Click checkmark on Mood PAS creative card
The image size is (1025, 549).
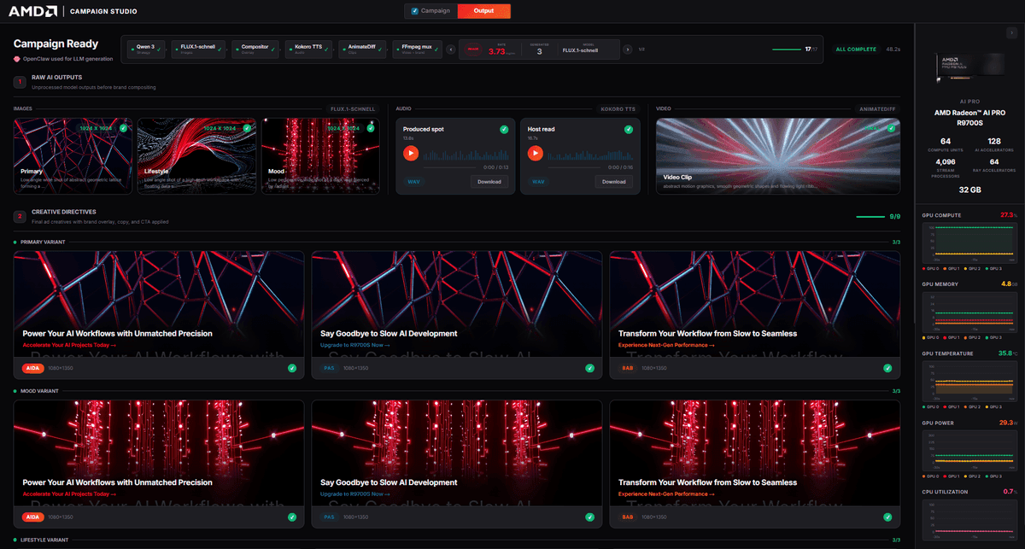[x=589, y=517]
